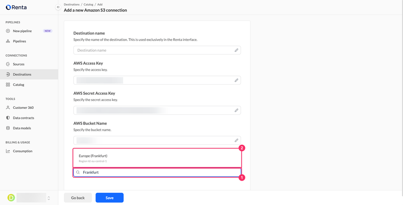Viewport: 403px width, 205px height.
Task: Click the 'Add a new Amazon S3 connection' heading
Action: tap(96, 10)
